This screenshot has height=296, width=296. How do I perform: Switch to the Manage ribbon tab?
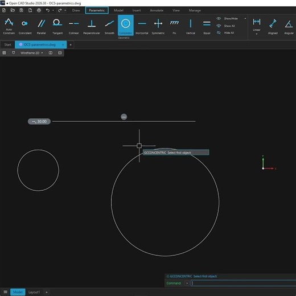click(x=195, y=10)
